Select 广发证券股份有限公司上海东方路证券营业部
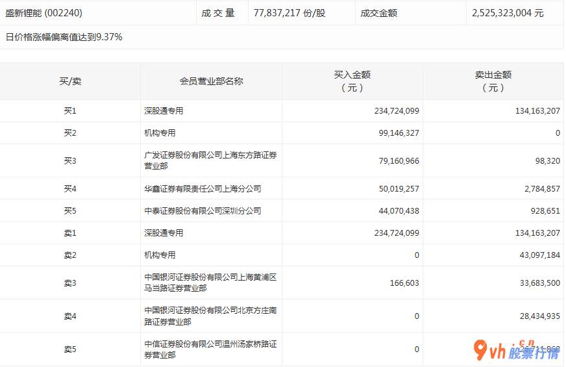The width and height of the screenshot is (566, 367). tap(210, 160)
